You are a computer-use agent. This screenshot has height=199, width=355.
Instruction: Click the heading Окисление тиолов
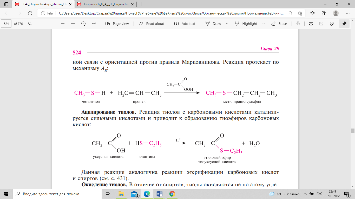[x=104, y=184]
